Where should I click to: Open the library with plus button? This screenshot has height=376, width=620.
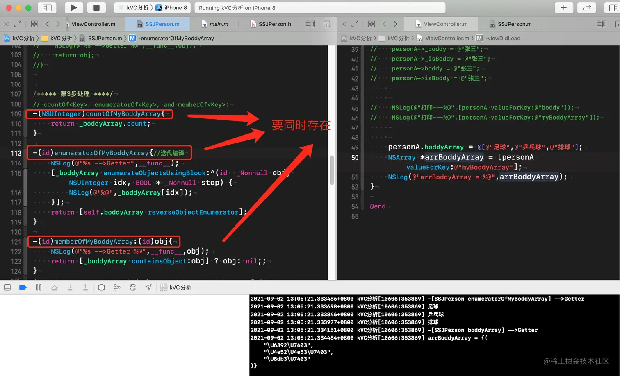564,7
